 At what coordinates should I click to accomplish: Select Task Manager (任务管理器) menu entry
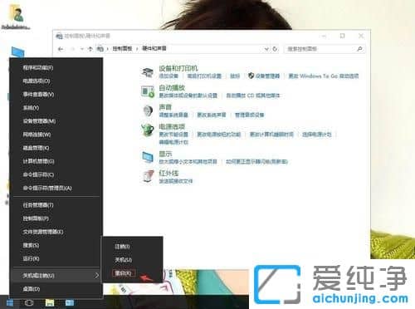click(38, 205)
